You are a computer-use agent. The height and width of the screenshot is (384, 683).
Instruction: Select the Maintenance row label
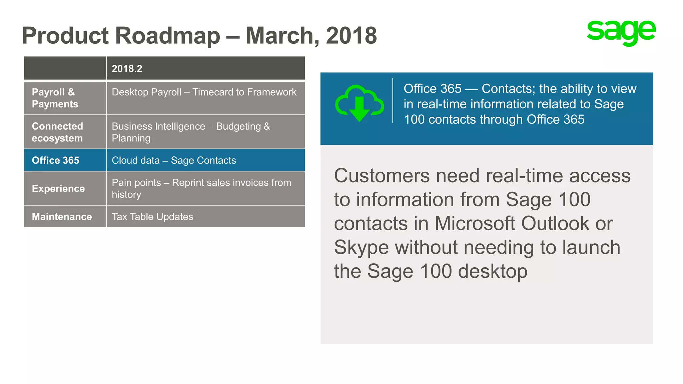click(65, 216)
